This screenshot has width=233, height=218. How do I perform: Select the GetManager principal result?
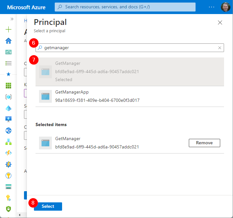[130, 72]
